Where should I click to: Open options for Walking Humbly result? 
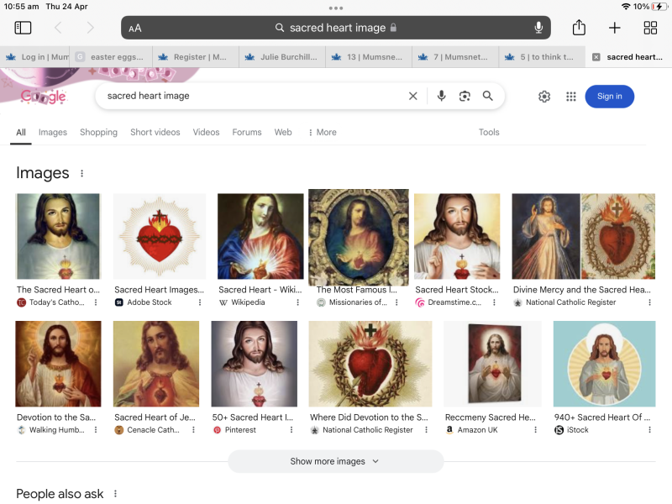(x=96, y=429)
